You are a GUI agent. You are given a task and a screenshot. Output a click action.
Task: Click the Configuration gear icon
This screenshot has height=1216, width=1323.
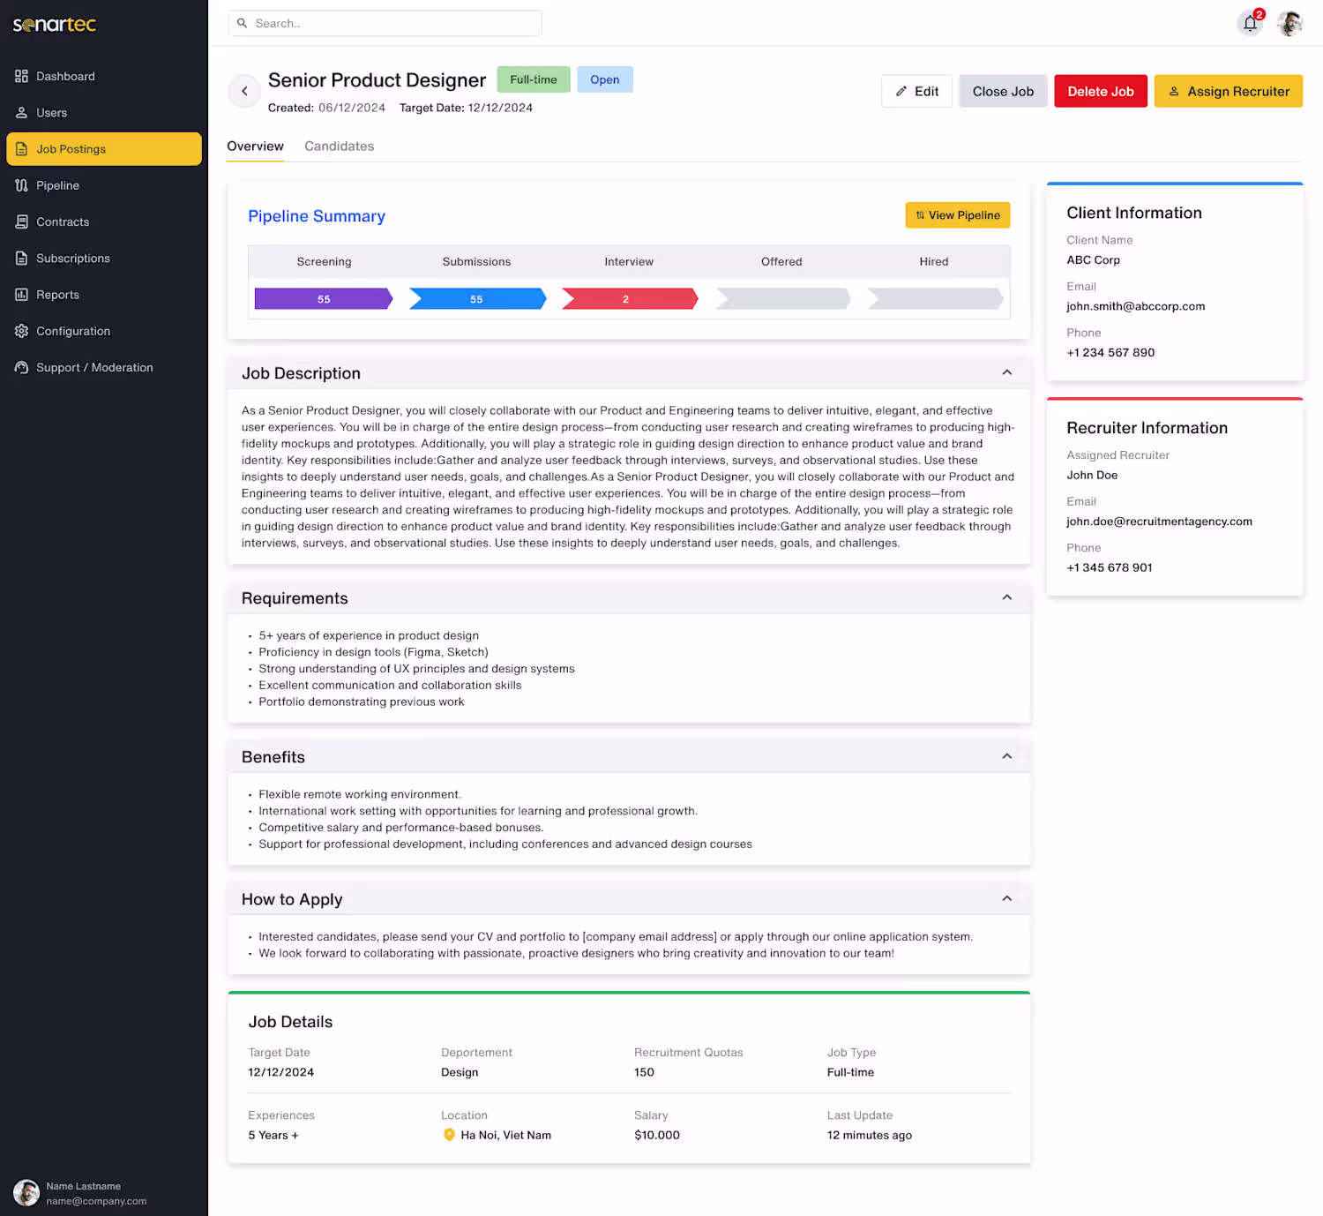(x=21, y=331)
